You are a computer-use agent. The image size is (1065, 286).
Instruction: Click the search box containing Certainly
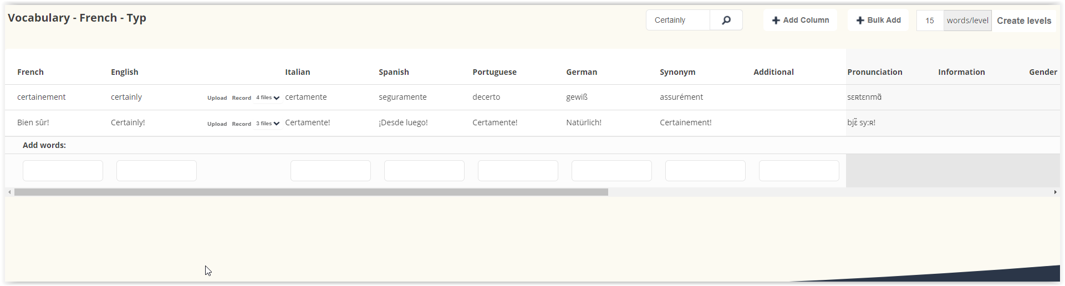pos(678,20)
